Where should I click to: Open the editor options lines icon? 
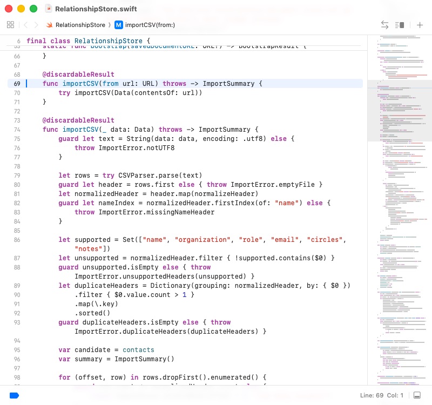[400, 25]
